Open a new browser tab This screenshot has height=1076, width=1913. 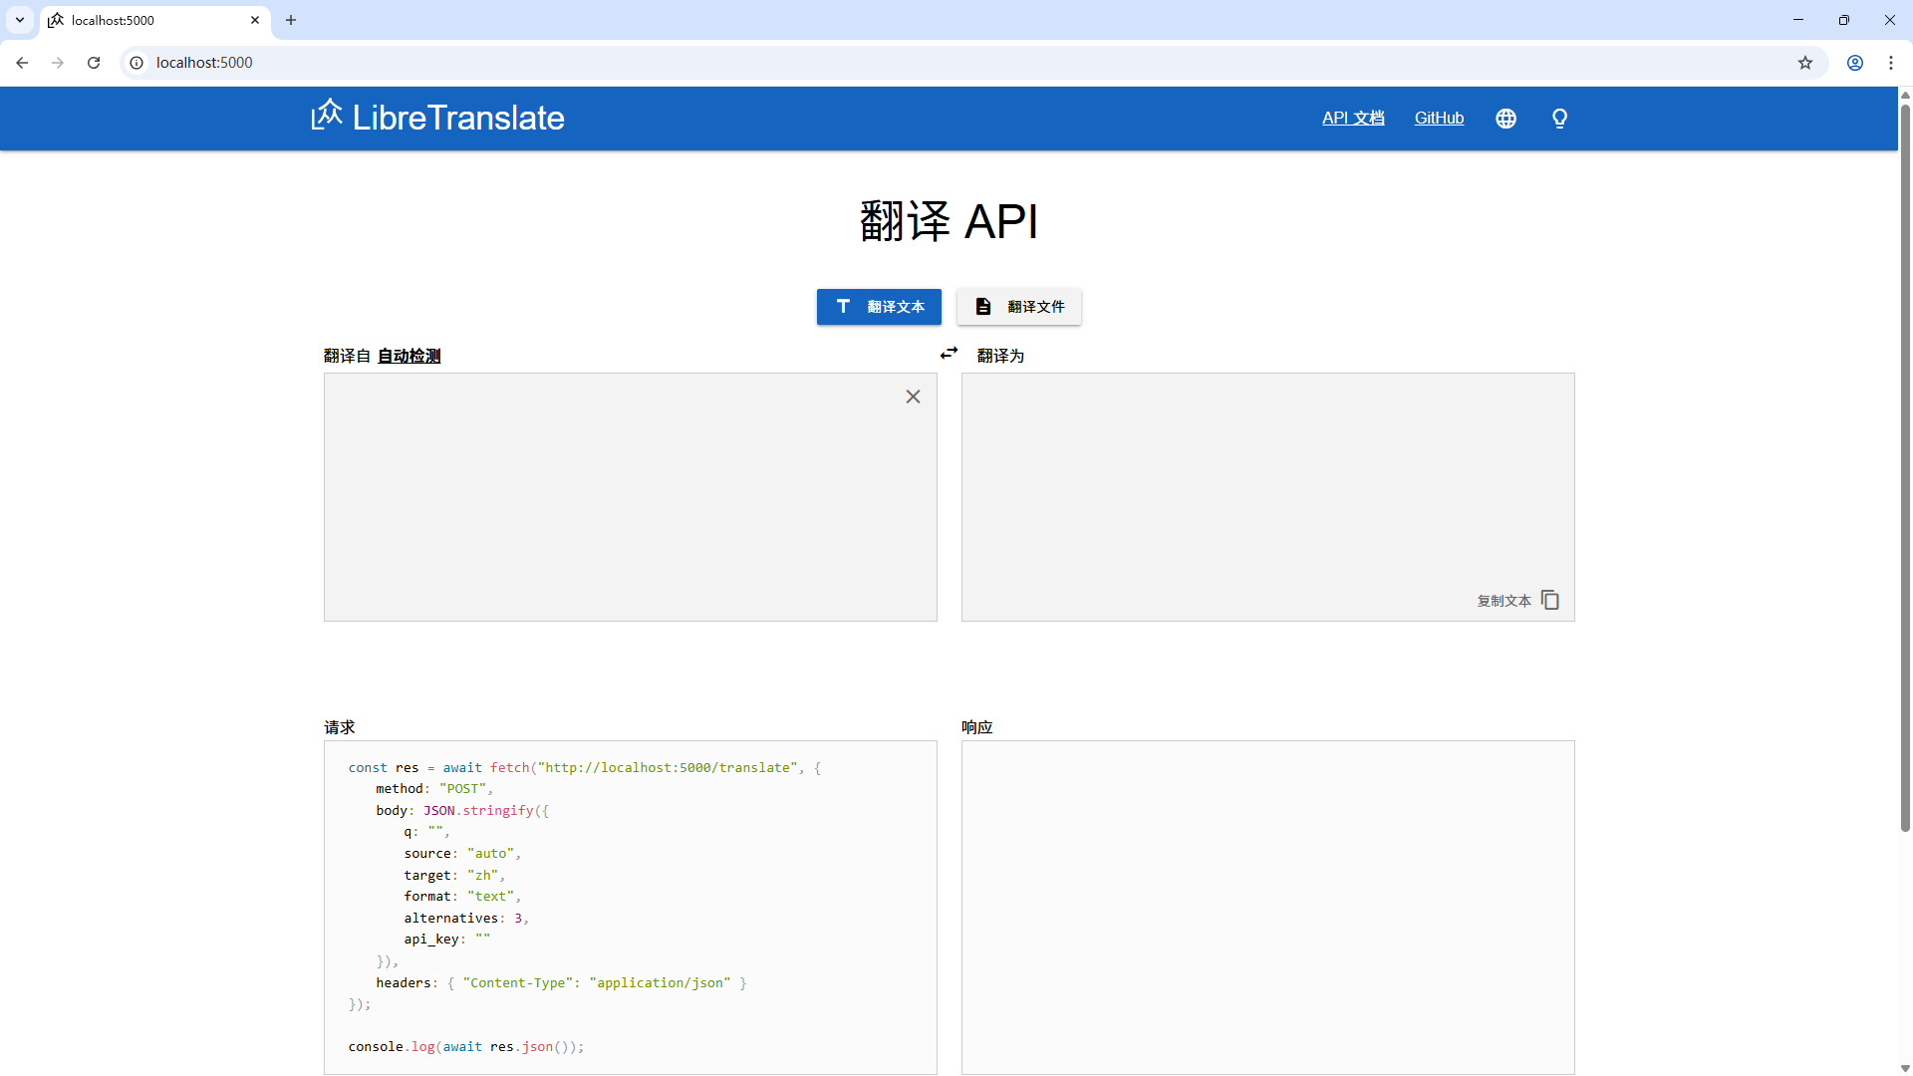[291, 20]
